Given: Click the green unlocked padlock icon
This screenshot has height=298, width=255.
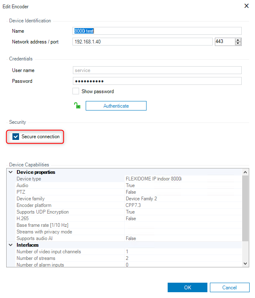Looking at the screenshot, I should (x=77, y=106).
